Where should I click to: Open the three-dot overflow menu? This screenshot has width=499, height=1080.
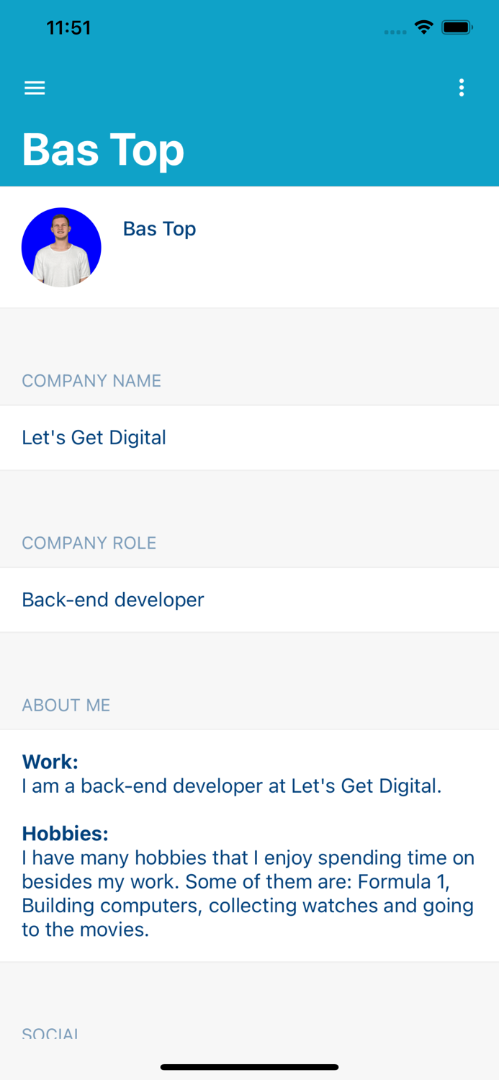click(x=462, y=88)
